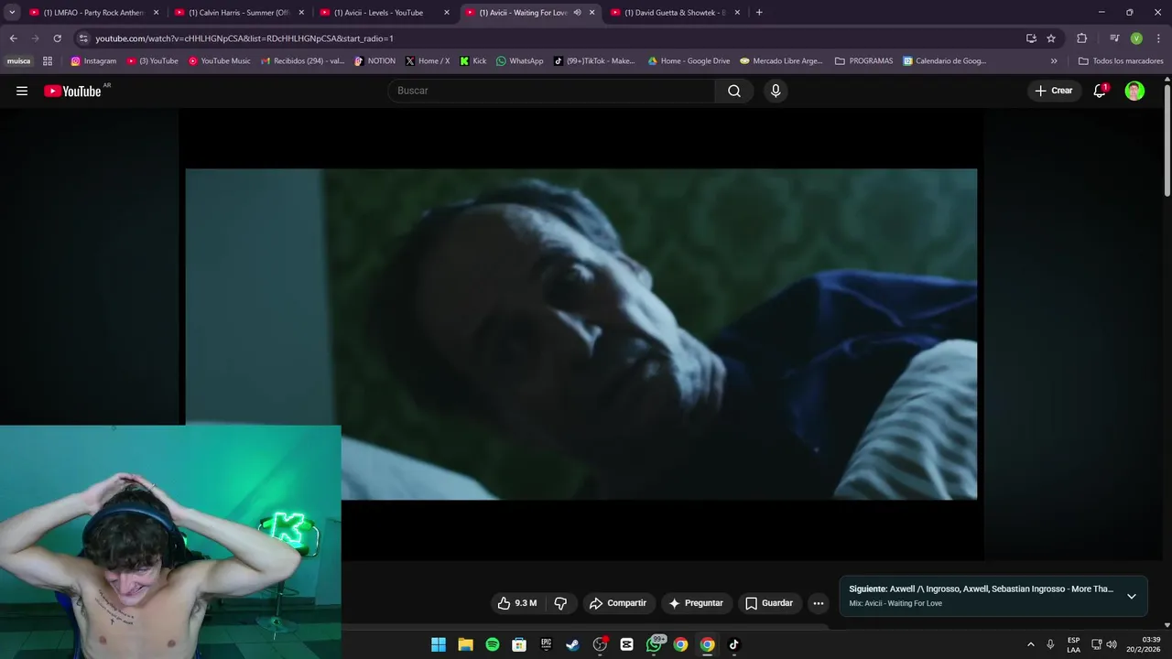Open the Calendario de Google bookmark
The height and width of the screenshot is (659, 1172).
click(944, 61)
